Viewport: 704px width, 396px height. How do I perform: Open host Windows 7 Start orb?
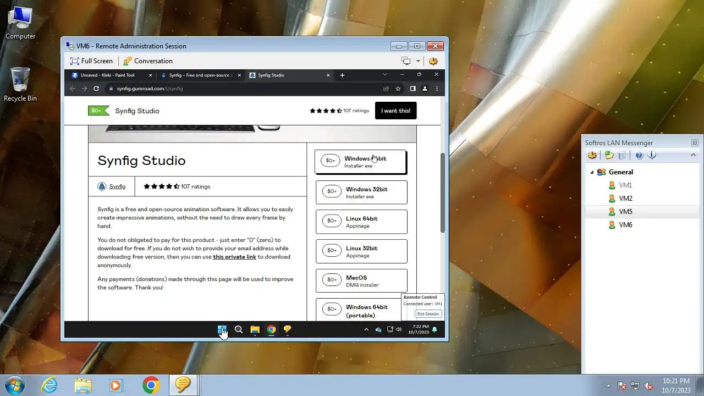pos(15,385)
